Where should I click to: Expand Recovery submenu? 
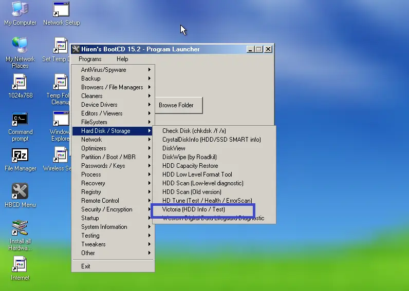coord(113,183)
